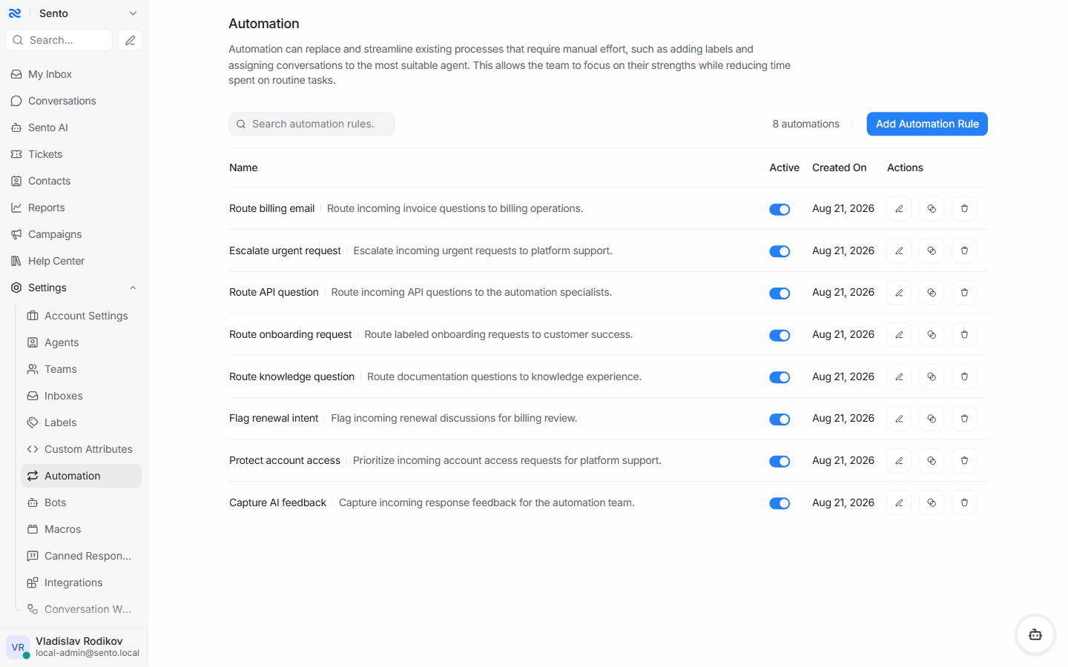Image resolution: width=1068 pixels, height=667 pixels.
Task: Delete the Flag renewal intent rule
Action: click(964, 419)
